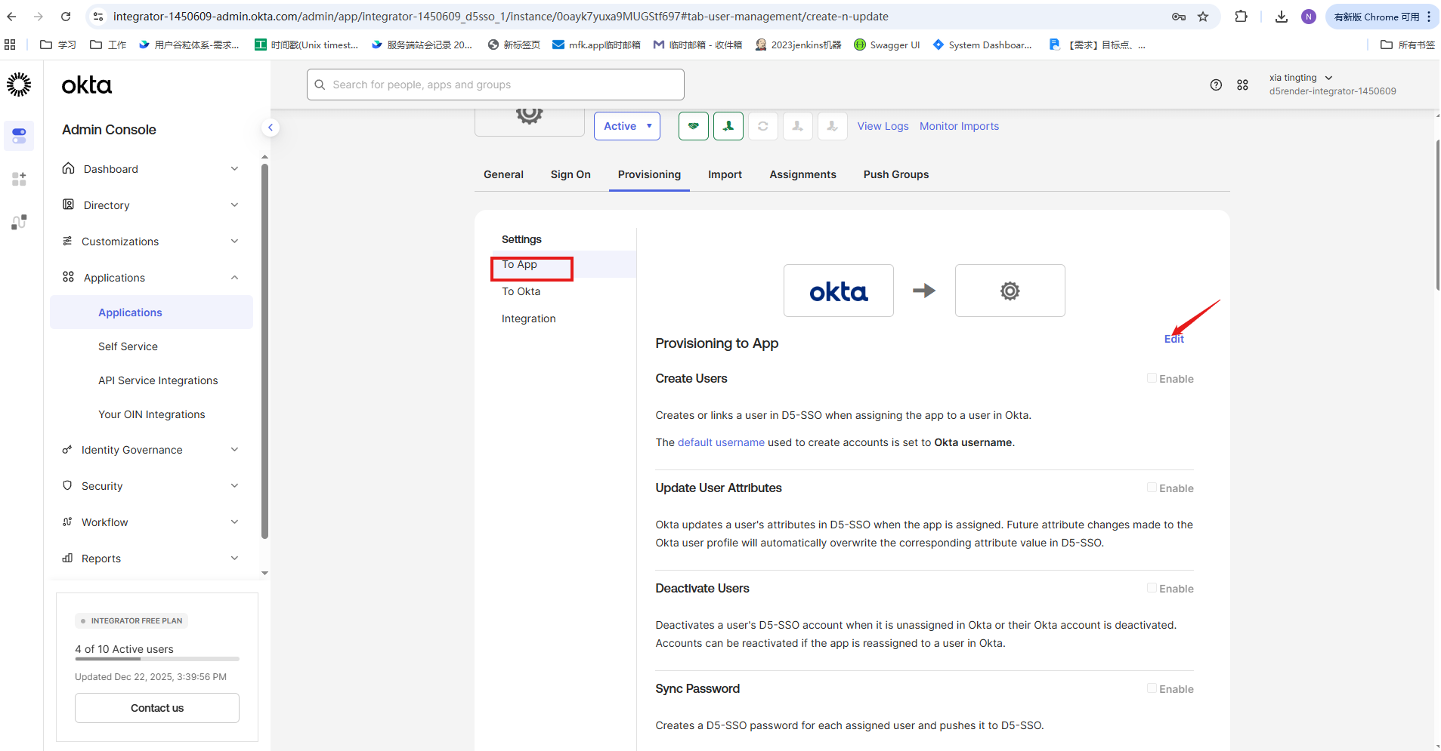Open the Active status dropdown

626,126
